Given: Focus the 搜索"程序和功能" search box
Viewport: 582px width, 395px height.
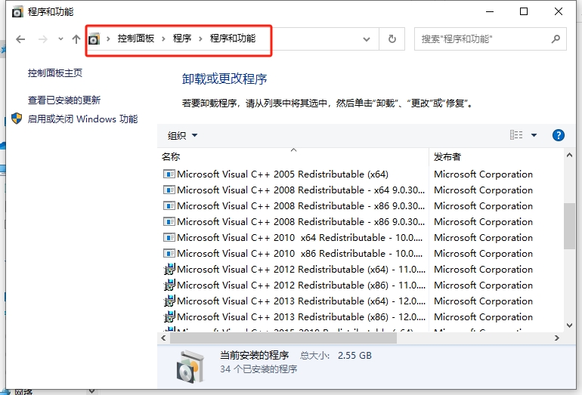Looking at the screenshot, I should [490, 39].
